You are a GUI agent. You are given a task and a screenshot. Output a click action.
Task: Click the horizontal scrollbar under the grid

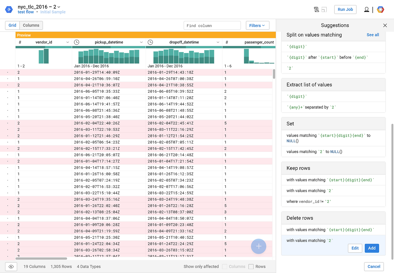(41, 259)
